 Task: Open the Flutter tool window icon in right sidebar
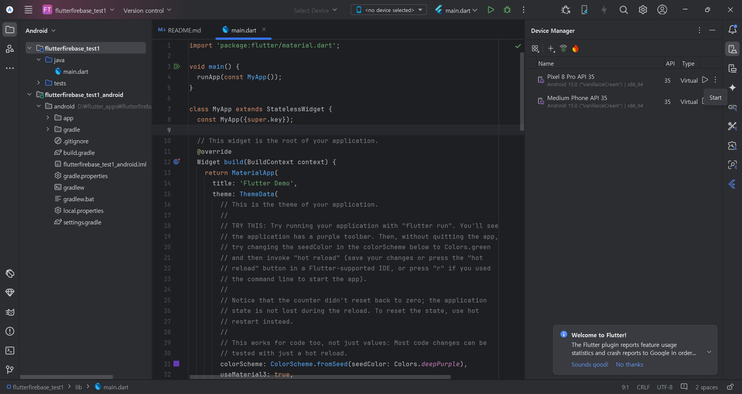732,184
